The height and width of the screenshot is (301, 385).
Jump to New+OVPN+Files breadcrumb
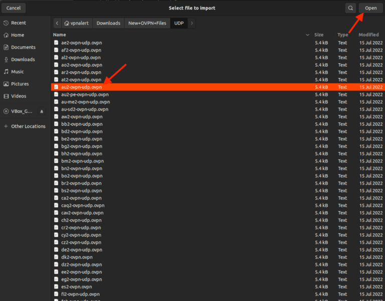tap(147, 23)
